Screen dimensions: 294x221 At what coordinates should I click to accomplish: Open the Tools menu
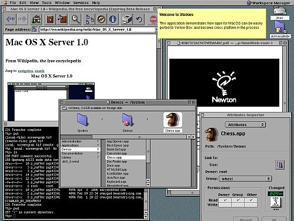click(x=46, y=3)
